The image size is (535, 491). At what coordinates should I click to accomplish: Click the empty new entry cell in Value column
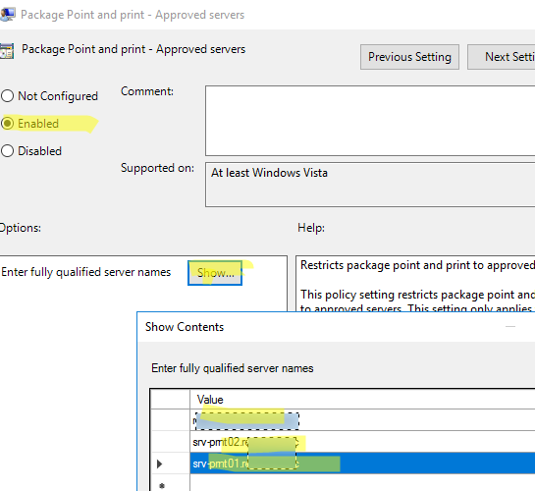coord(362,483)
